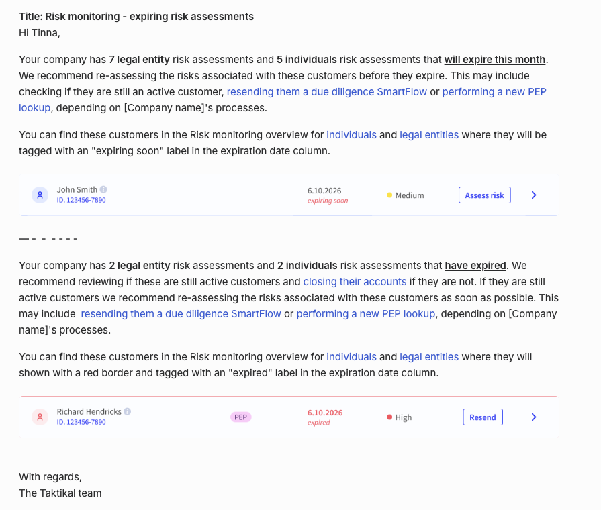Image resolution: width=601 pixels, height=510 pixels.
Task: Click the 'expiring soon' date label 6.10.2026
Action: pos(324,191)
